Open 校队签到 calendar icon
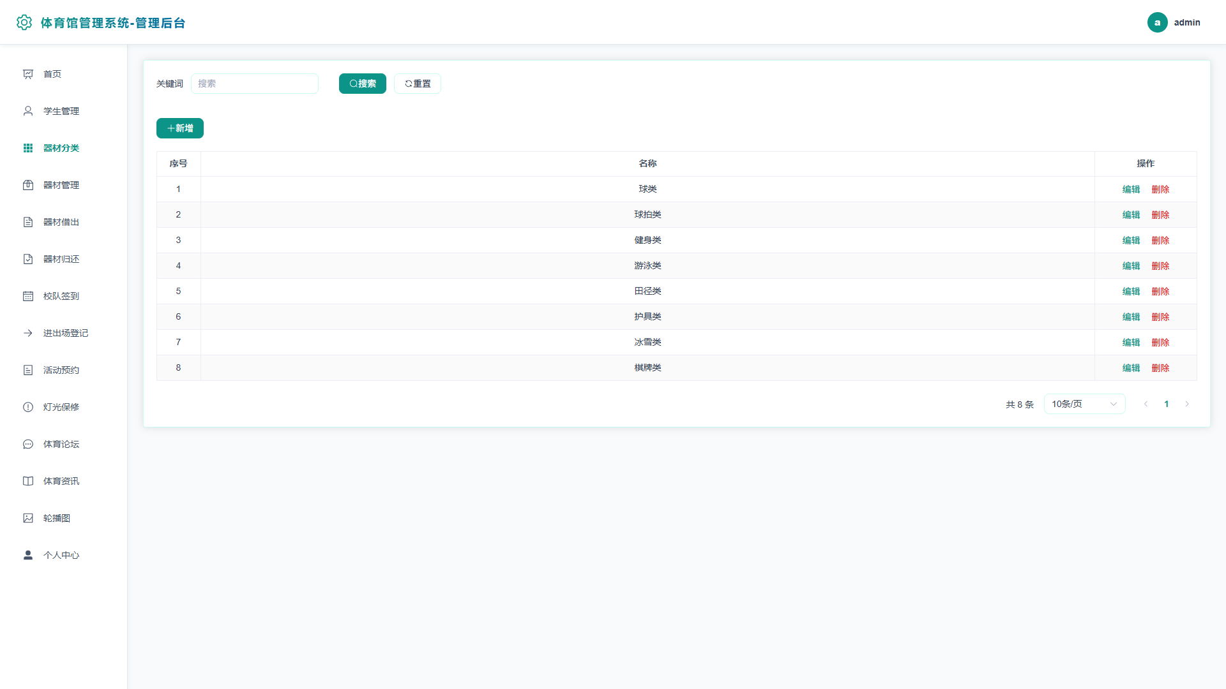The height and width of the screenshot is (689, 1226). pos(28,296)
